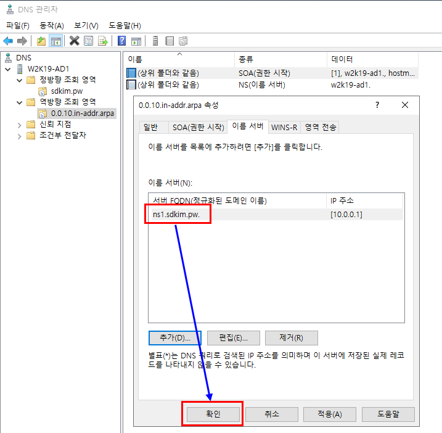Click the w2k19-ad1. data cell
The image size is (442, 433).
click(350, 85)
